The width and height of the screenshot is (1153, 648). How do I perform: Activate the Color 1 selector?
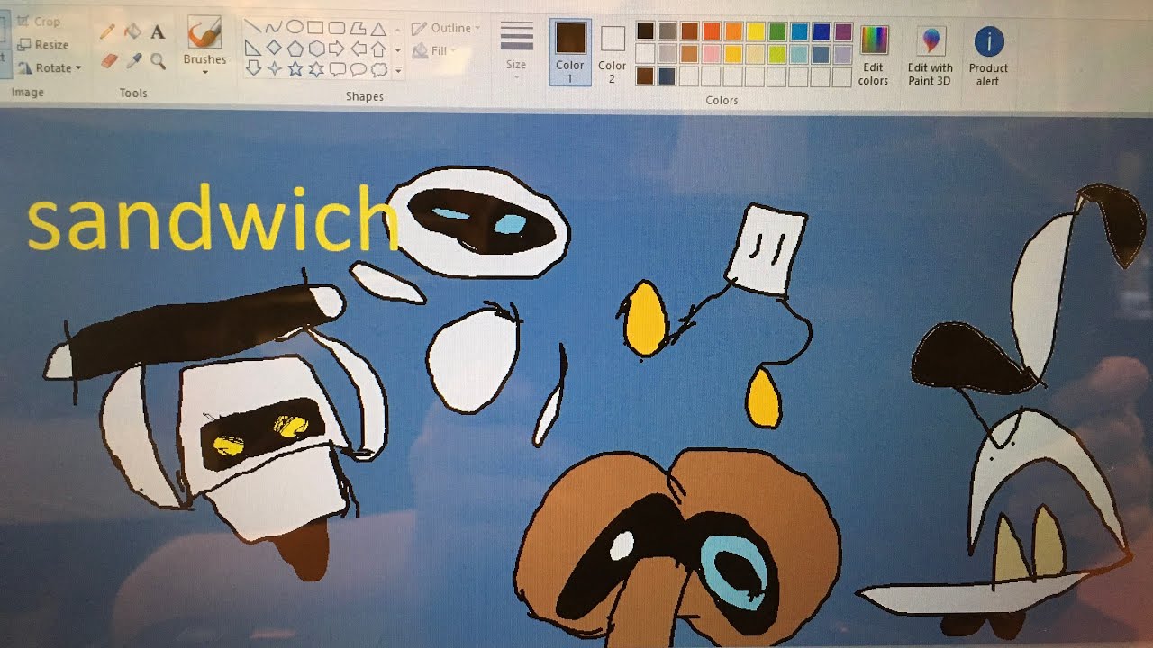(x=570, y=51)
